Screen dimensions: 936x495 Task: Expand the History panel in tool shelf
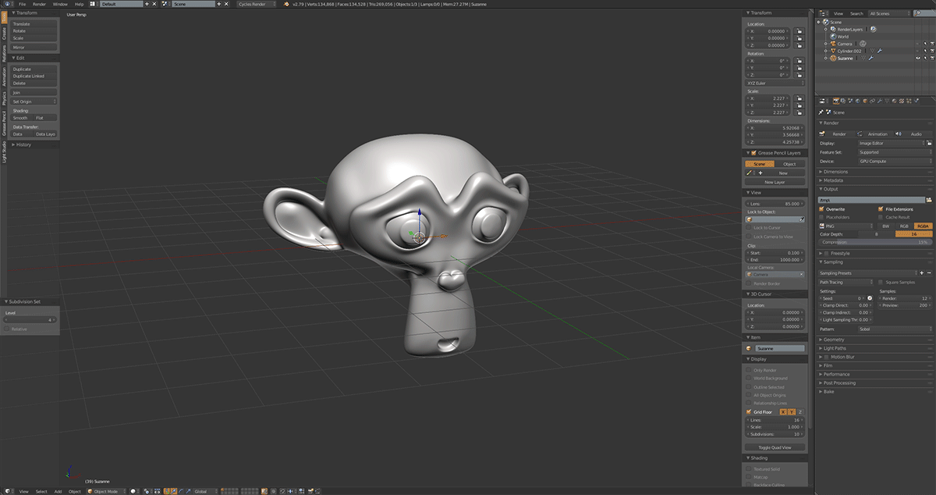(22, 144)
